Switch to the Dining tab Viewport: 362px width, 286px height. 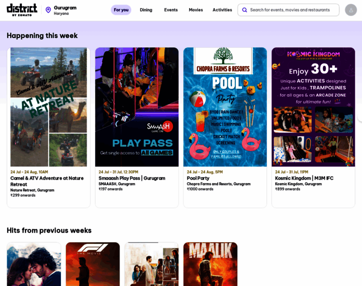(x=146, y=10)
